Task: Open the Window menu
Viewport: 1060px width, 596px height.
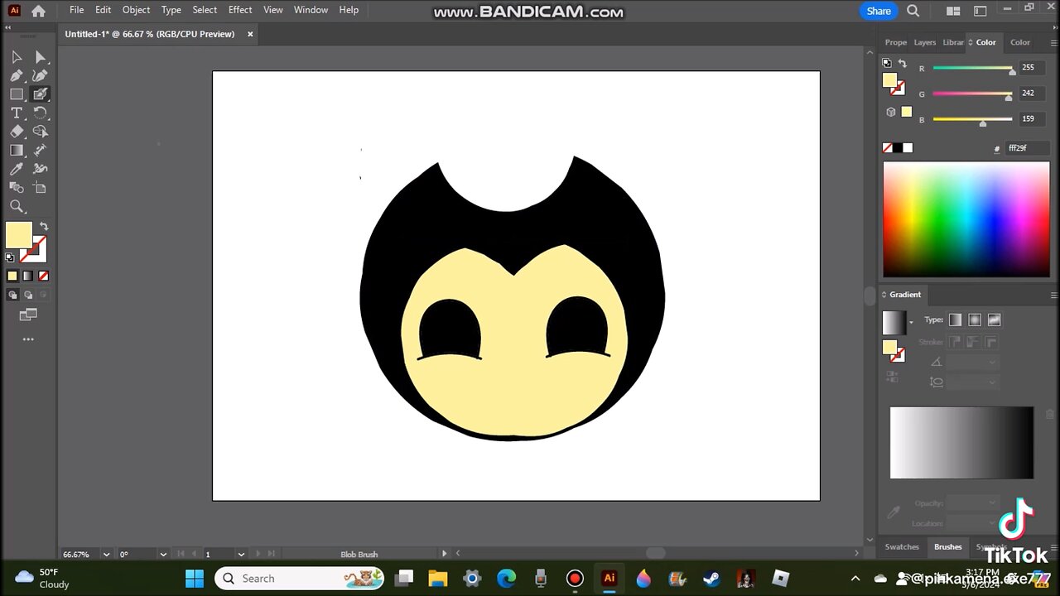Action: [311, 10]
